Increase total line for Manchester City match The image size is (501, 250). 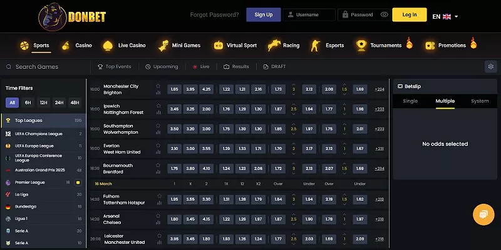[x=294, y=84]
